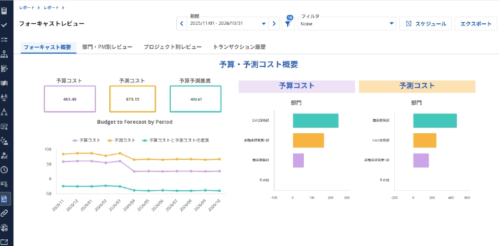Switch to 部門・PM別レビュー tab
The width and height of the screenshot is (499, 246).
106,48
